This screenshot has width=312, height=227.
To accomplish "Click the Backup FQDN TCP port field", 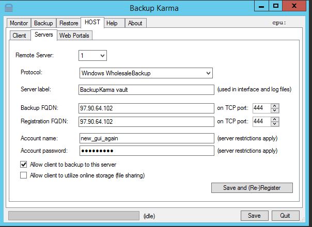I will pyautogui.click(x=262, y=108).
